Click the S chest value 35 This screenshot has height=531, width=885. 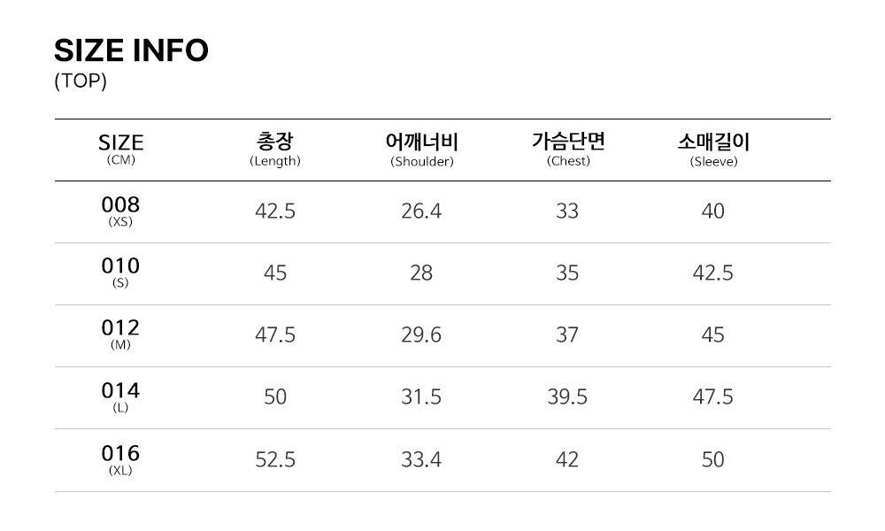(x=567, y=273)
